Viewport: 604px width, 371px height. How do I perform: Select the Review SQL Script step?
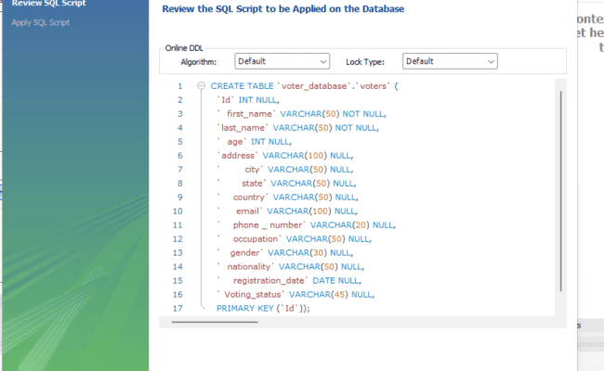coord(48,4)
